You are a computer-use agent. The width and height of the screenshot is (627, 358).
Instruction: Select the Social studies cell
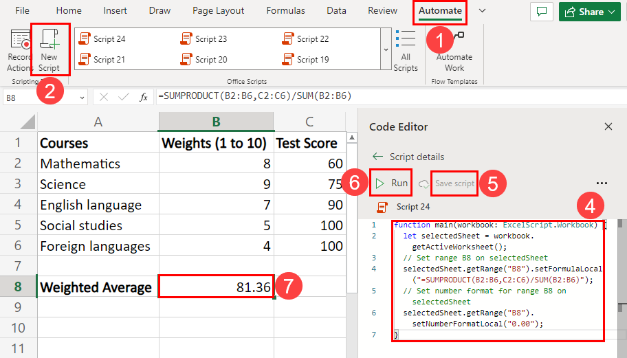pyautogui.click(x=98, y=225)
